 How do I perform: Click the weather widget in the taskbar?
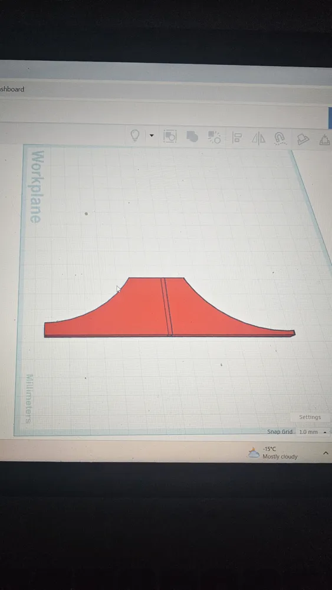tap(272, 453)
